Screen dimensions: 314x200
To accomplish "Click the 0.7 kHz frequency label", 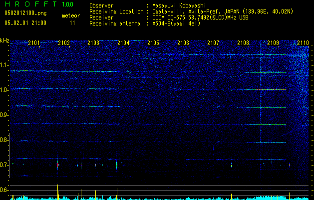I will (x=4, y=165).
